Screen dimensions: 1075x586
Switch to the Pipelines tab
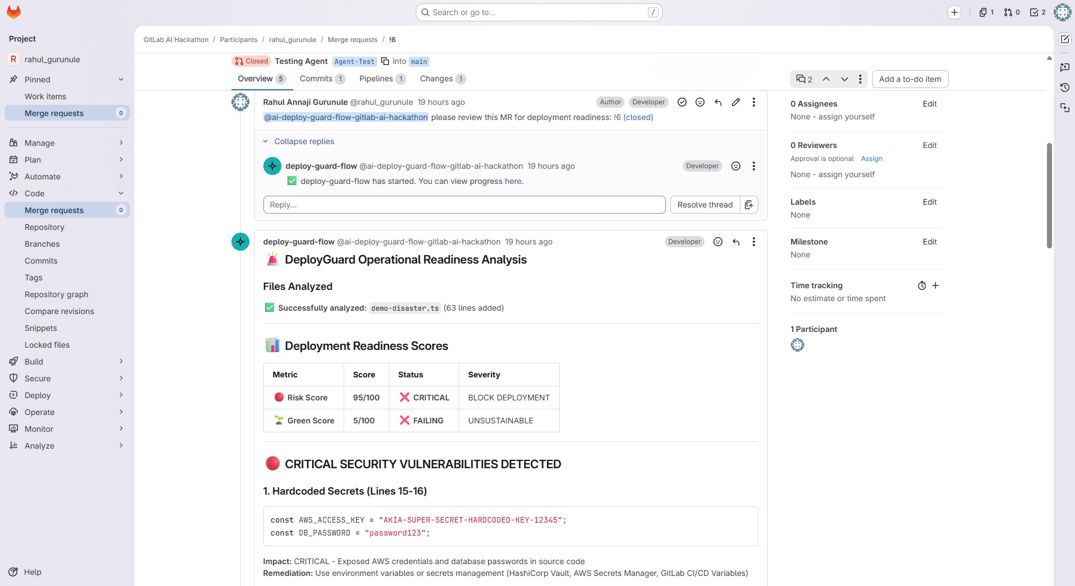(x=382, y=79)
